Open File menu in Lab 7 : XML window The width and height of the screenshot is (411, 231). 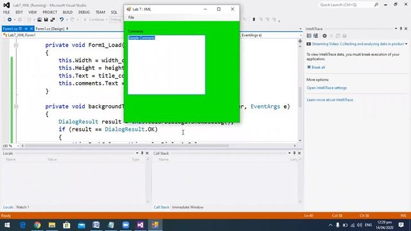pyautogui.click(x=131, y=17)
